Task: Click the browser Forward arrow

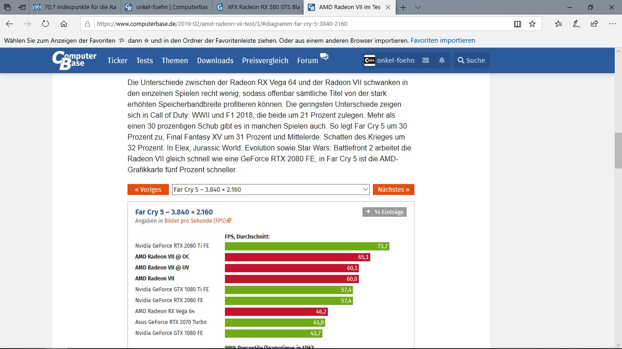Action: 27,24
